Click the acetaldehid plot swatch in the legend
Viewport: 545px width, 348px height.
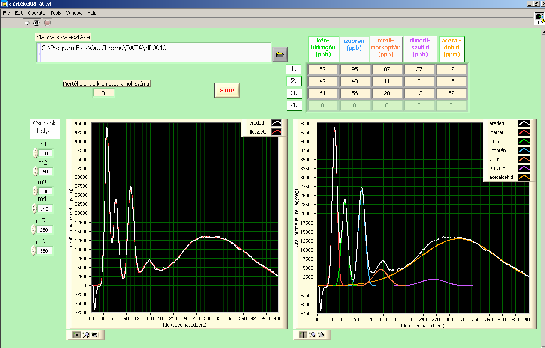tap(524, 177)
